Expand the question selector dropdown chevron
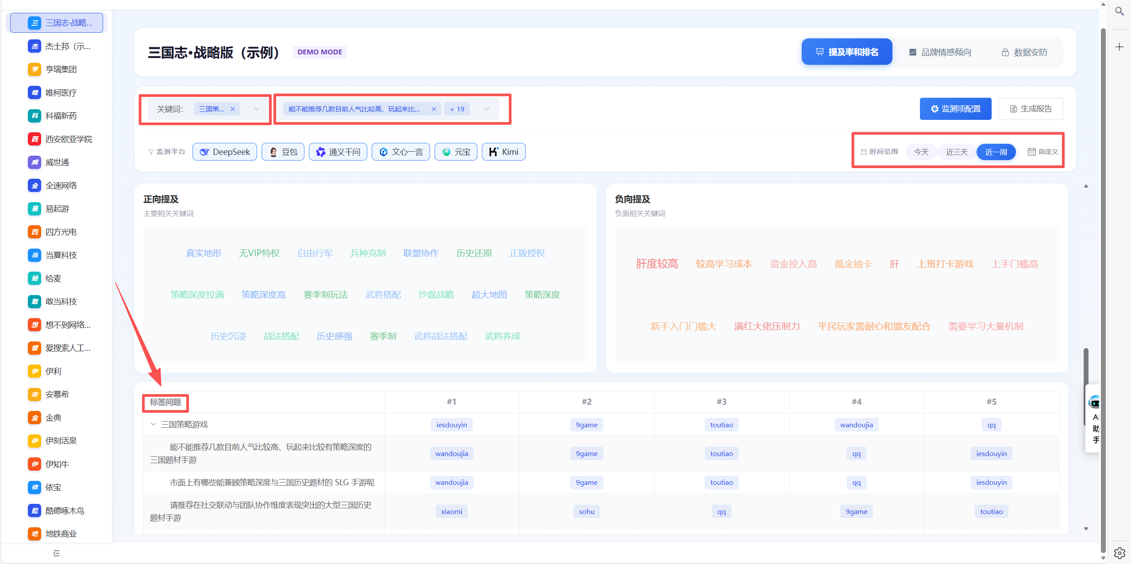 click(486, 109)
